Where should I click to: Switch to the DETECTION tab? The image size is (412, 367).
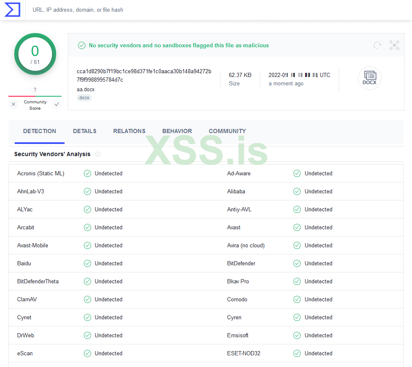(40, 131)
